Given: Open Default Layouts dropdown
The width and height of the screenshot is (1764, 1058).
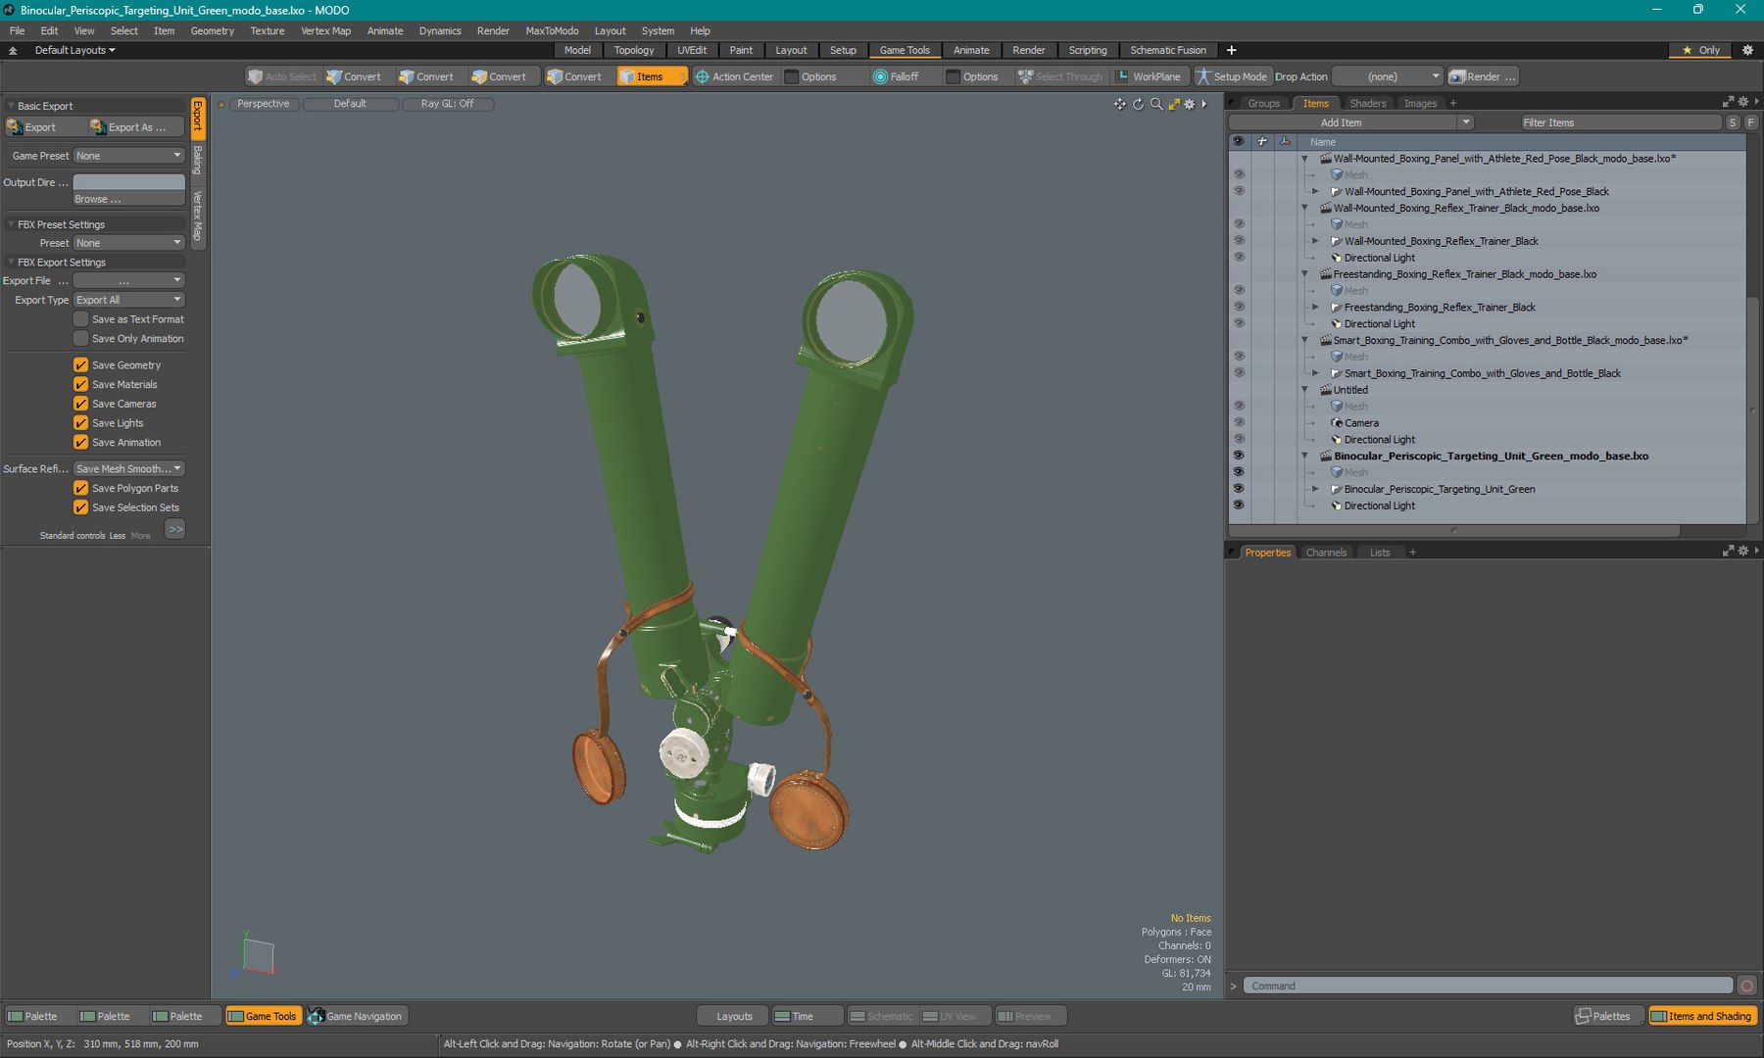Looking at the screenshot, I should 74,50.
